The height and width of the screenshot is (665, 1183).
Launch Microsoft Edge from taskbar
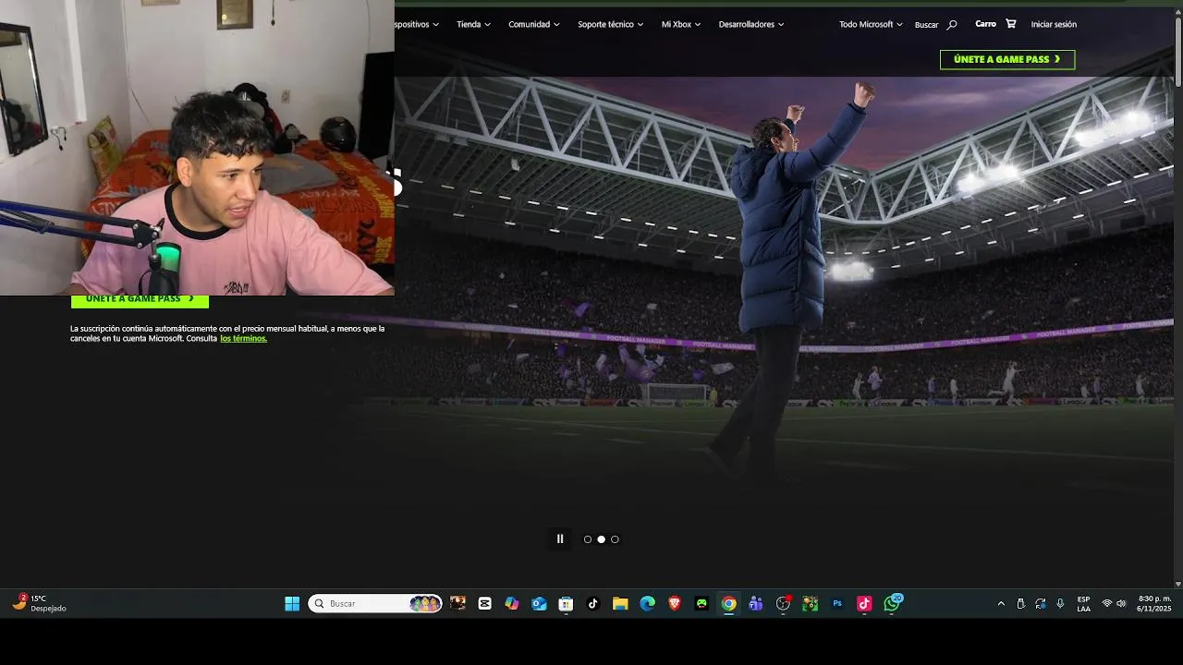(647, 604)
